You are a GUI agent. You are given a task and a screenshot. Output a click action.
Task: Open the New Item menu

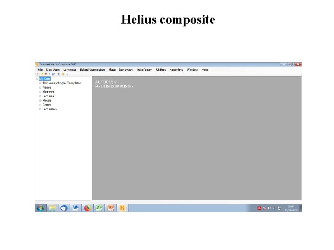[53, 70]
